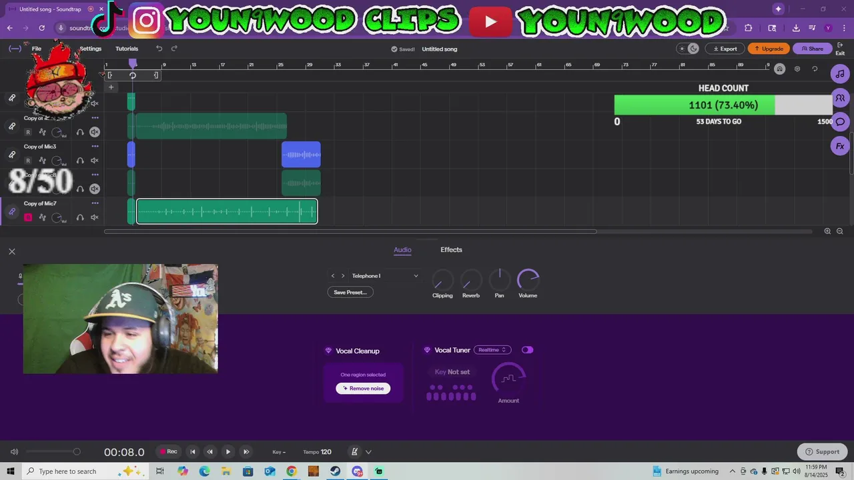This screenshot has width=854, height=480.
Task: Toggle the Vocal Tuner switch
Action: pos(528,350)
